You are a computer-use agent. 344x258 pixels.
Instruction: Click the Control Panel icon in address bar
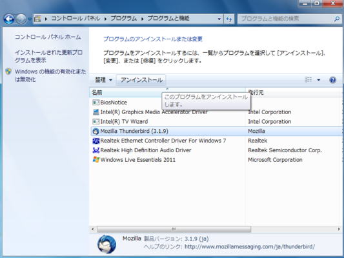coord(37,19)
